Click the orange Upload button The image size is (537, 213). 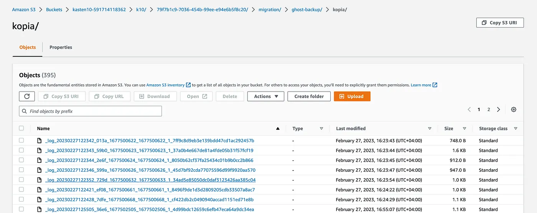coord(352,97)
